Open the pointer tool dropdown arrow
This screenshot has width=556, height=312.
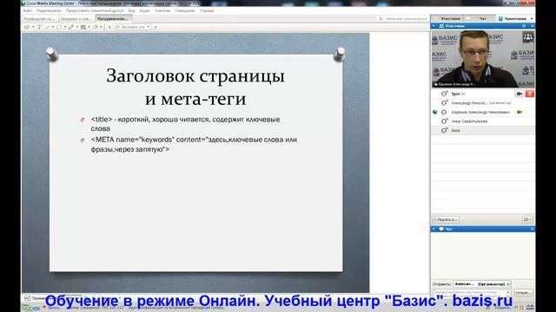(33, 27)
